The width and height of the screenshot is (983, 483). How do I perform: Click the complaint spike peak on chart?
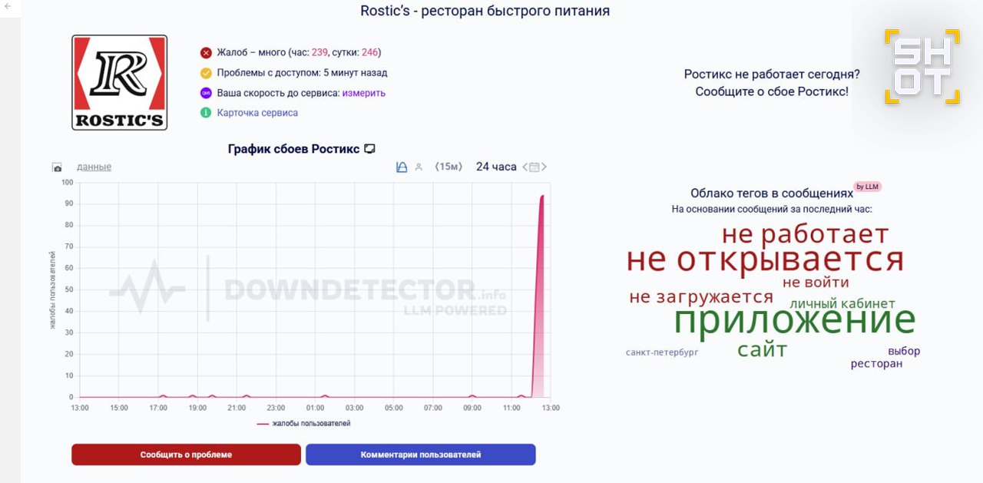(542, 197)
